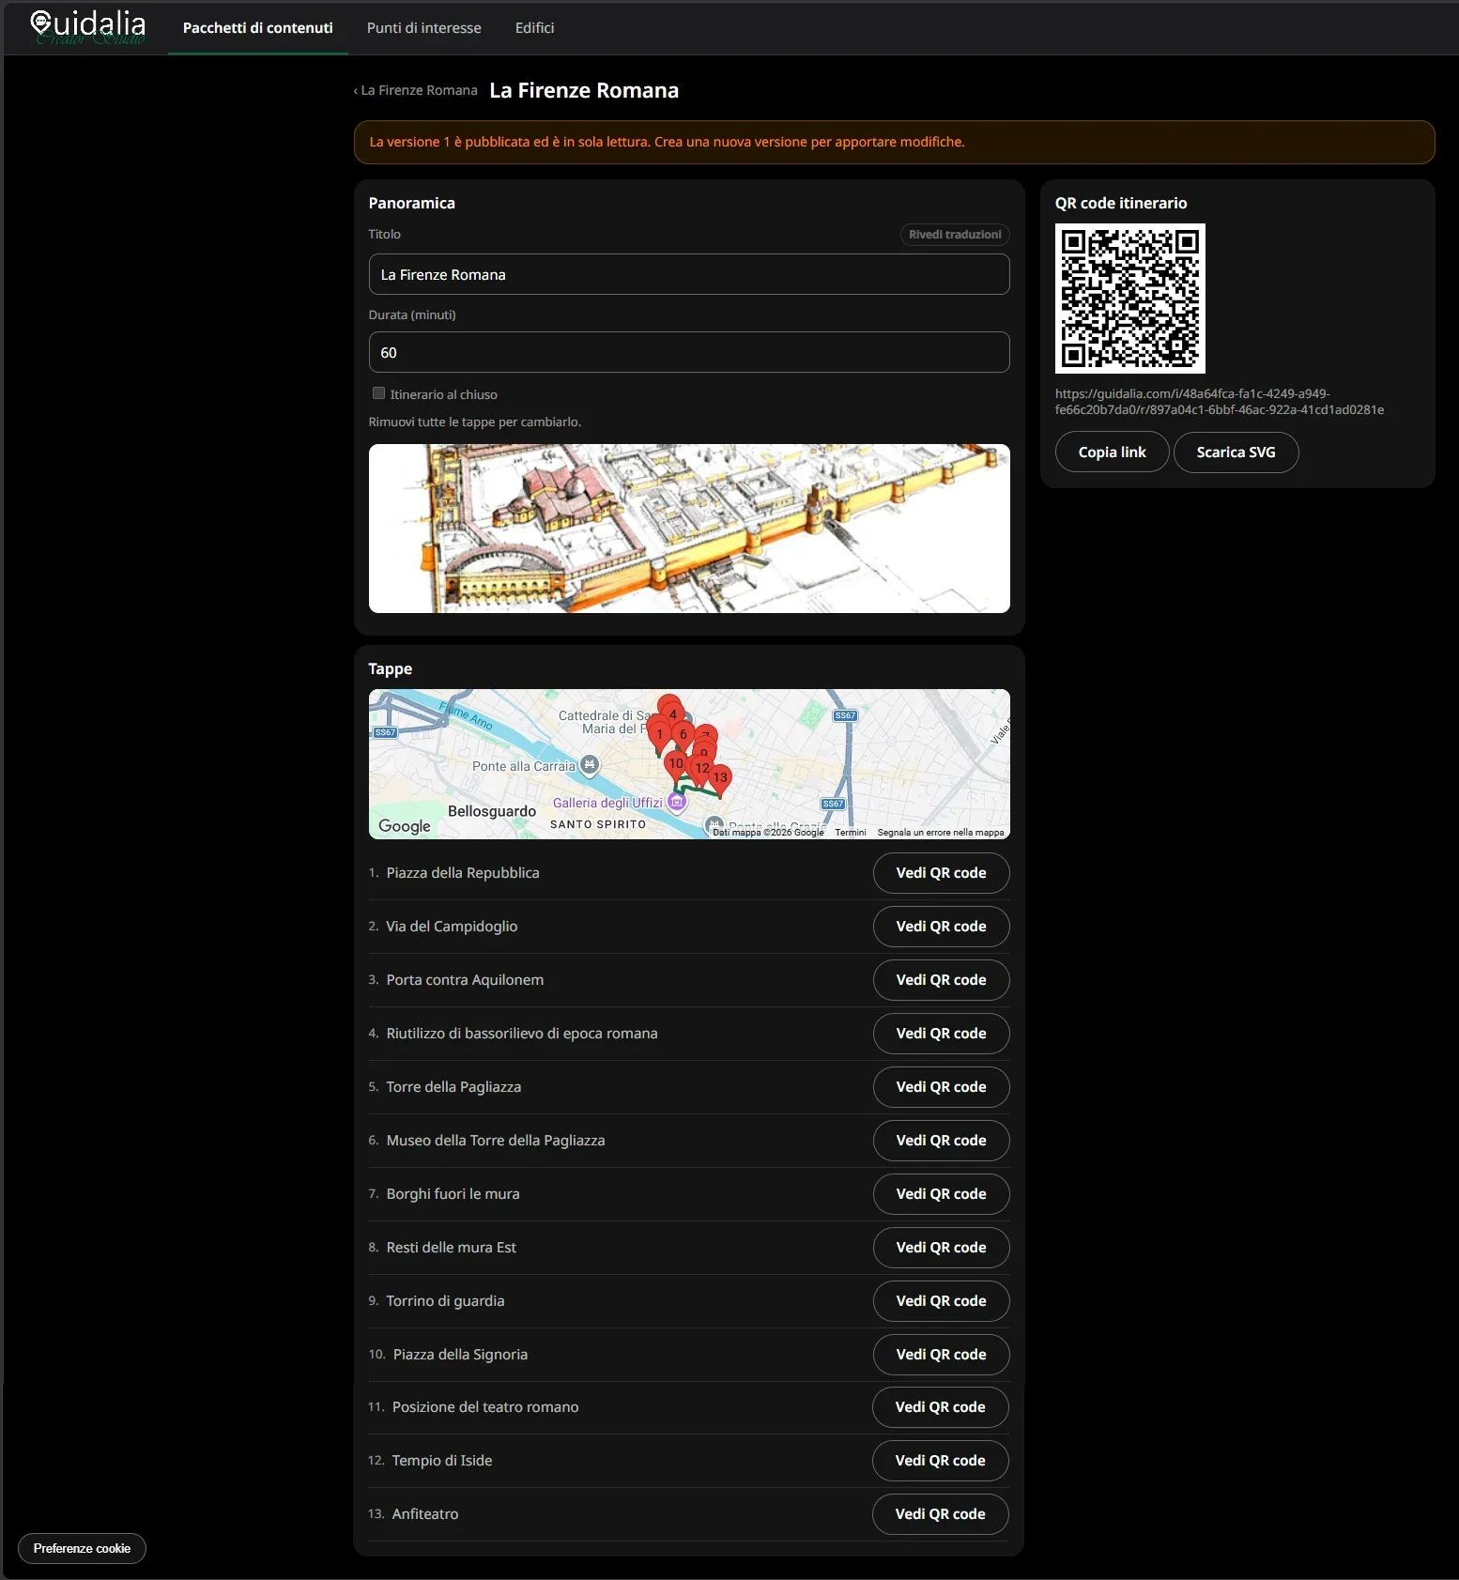This screenshot has height=1580, width=1459.
Task: Show QR code for Posizione del teatro romano
Action: [x=941, y=1407]
